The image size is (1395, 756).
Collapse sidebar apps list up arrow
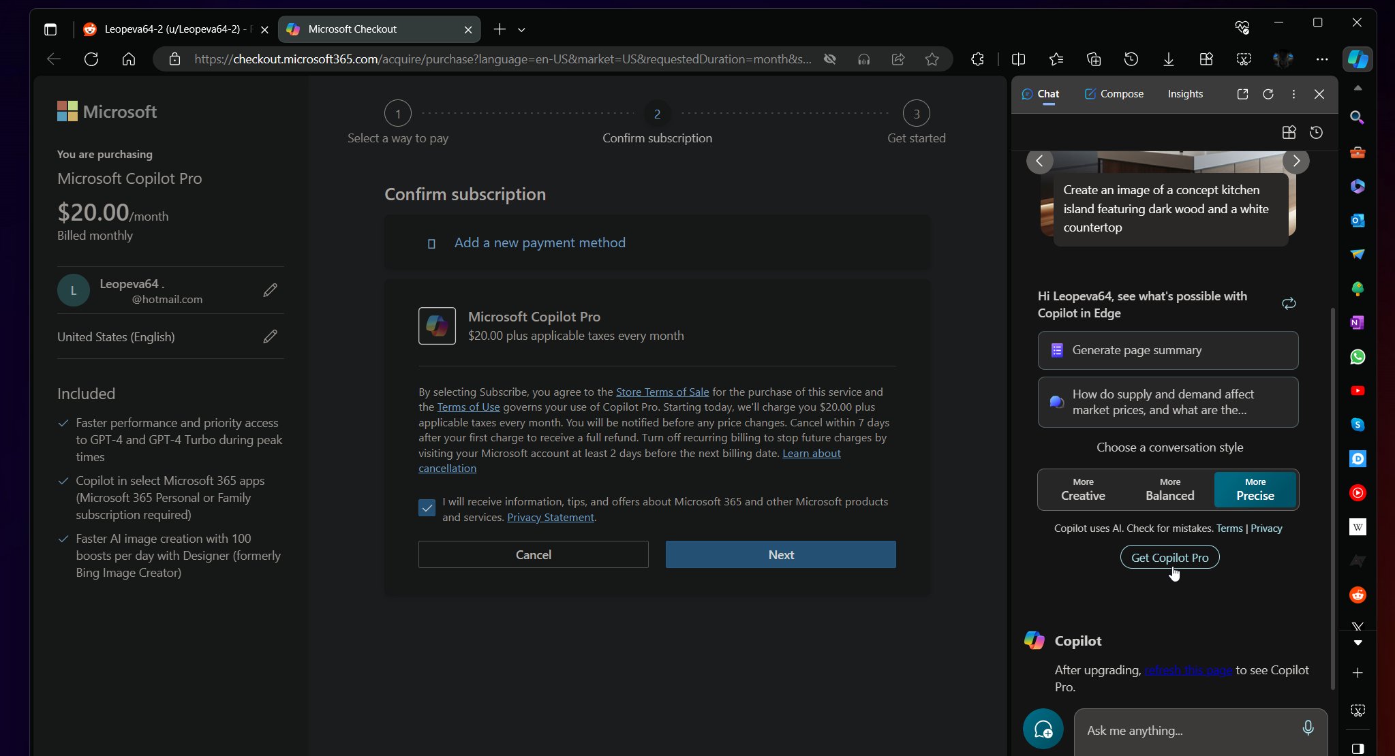click(x=1358, y=88)
